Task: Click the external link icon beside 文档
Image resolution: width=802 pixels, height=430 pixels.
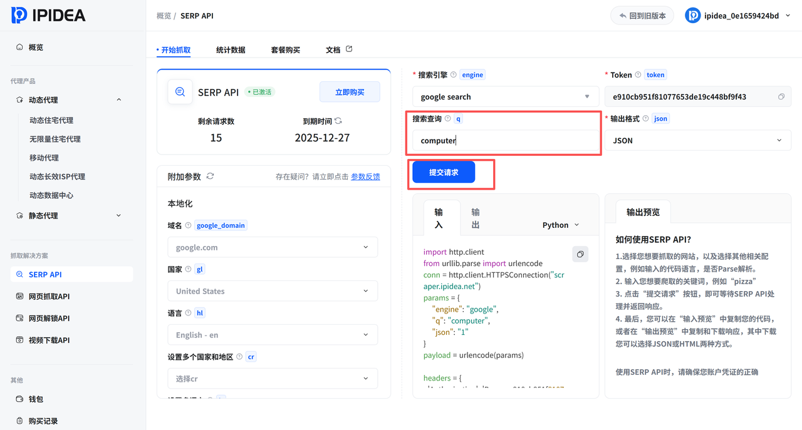Action: 349,49
